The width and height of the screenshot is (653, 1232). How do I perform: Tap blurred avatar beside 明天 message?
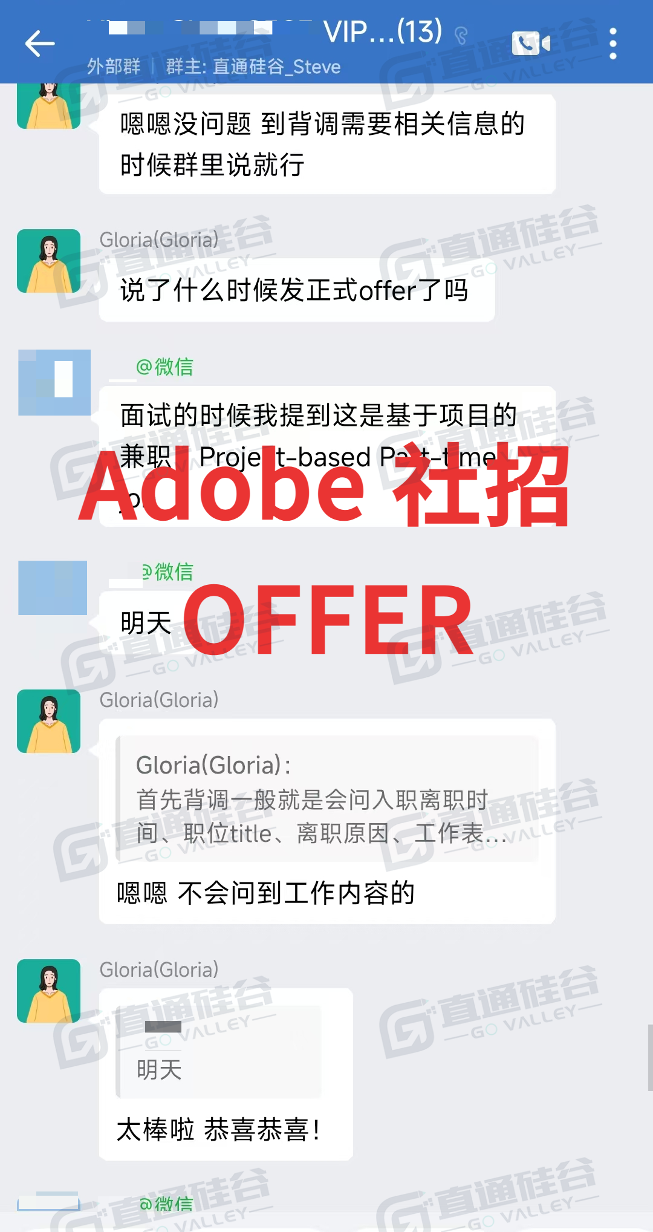point(53,588)
